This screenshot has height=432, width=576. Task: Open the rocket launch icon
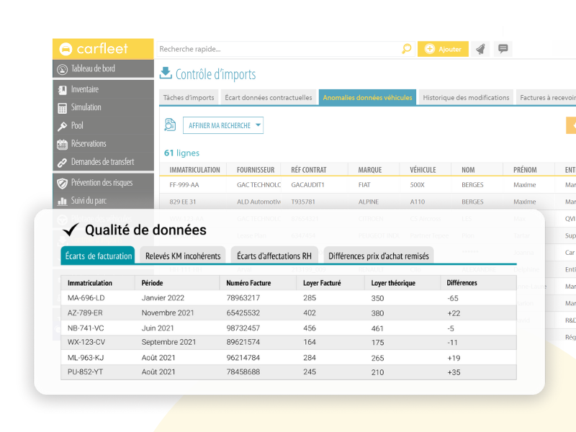coord(480,49)
